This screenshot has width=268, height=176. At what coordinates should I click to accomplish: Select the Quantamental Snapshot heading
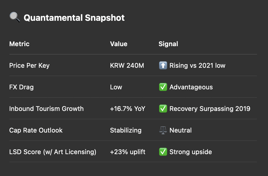pos(74,18)
